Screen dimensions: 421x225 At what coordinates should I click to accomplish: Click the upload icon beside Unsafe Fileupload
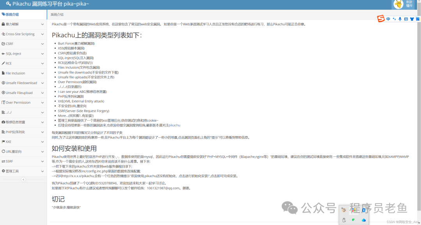[x=3, y=93]
